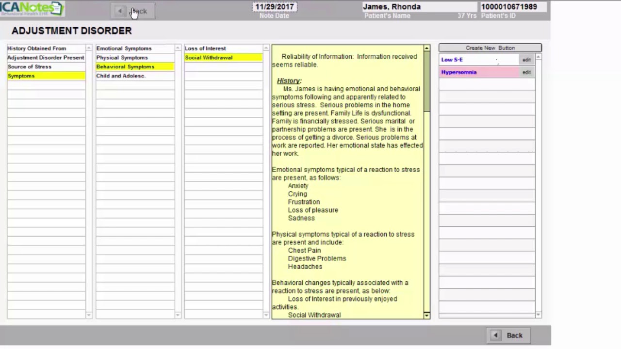Viewport: 621px width, 349px height.
Task: Click the Patient's Name label
Action: click(387, 16)
